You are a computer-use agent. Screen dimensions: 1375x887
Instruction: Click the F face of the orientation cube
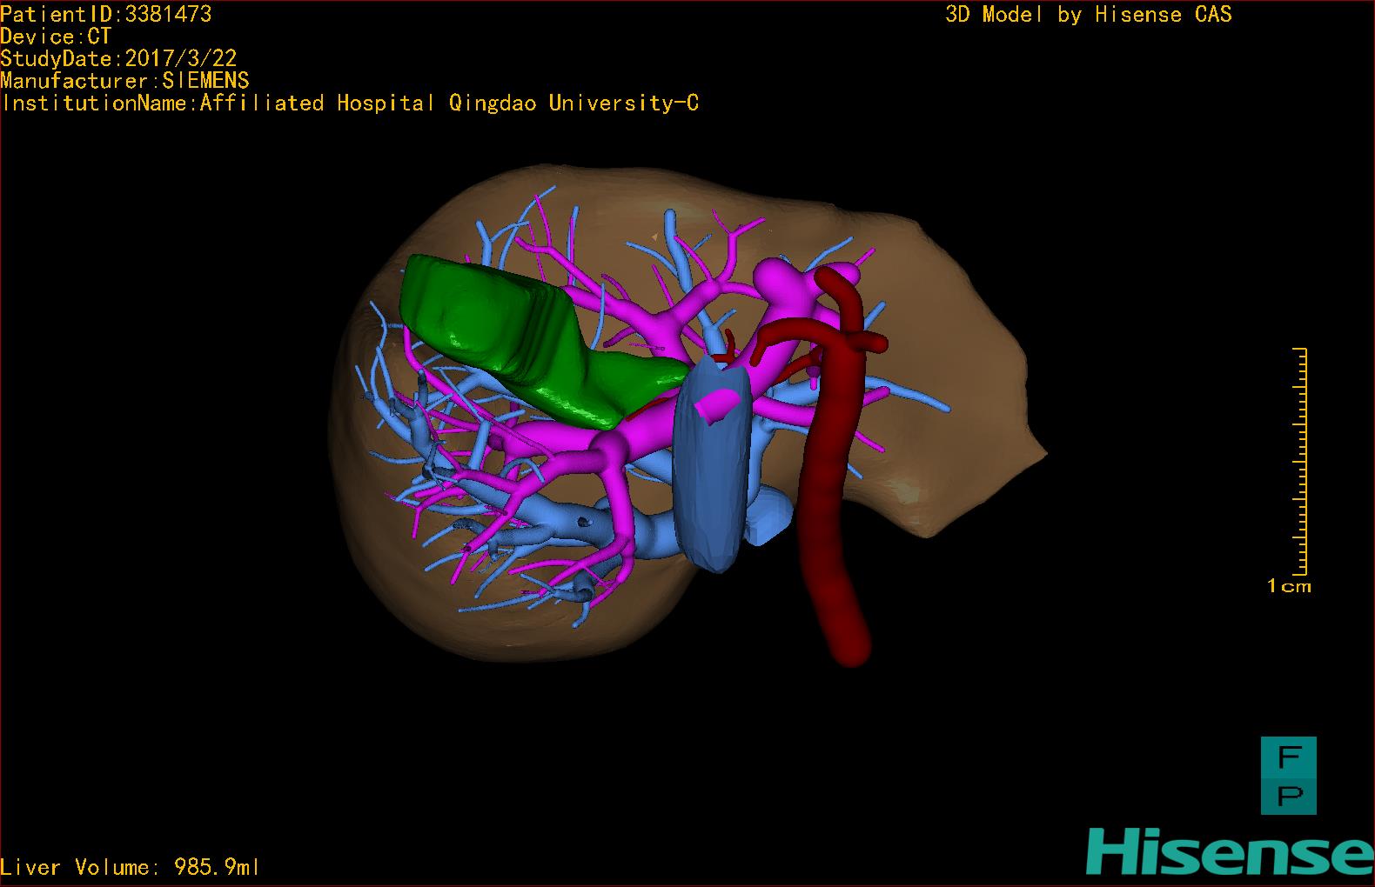pos(1289,757)
